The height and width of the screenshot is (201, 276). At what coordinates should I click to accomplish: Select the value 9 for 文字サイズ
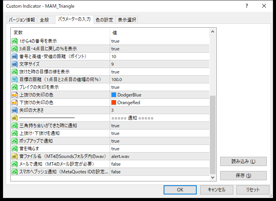pyautogui.click(x=160, y=64)
